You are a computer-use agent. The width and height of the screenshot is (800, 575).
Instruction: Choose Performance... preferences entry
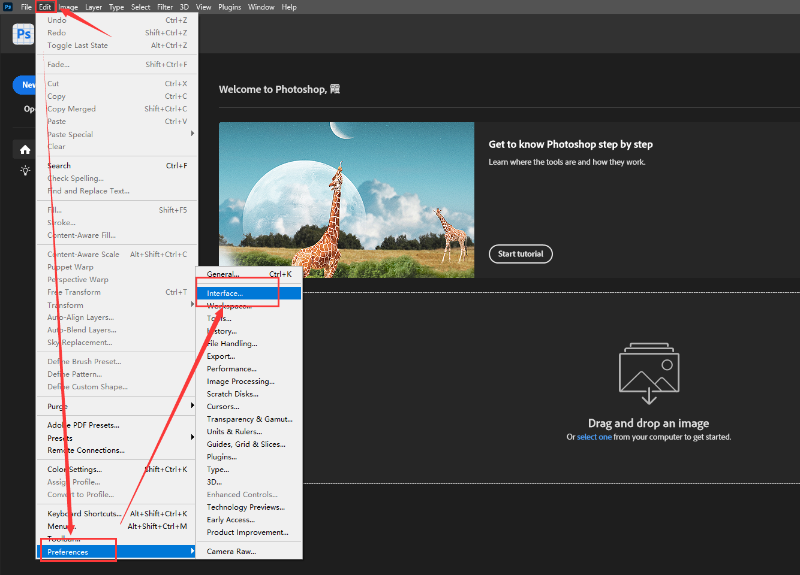(249, 369)
